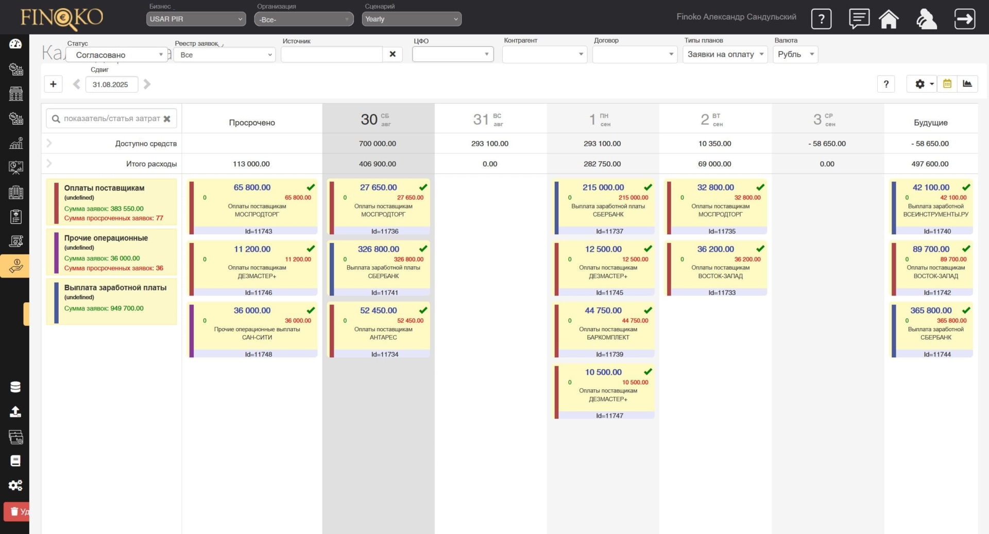
Task: Toggle green checkmark on 65 800.00 card
Action: (311, 187)
